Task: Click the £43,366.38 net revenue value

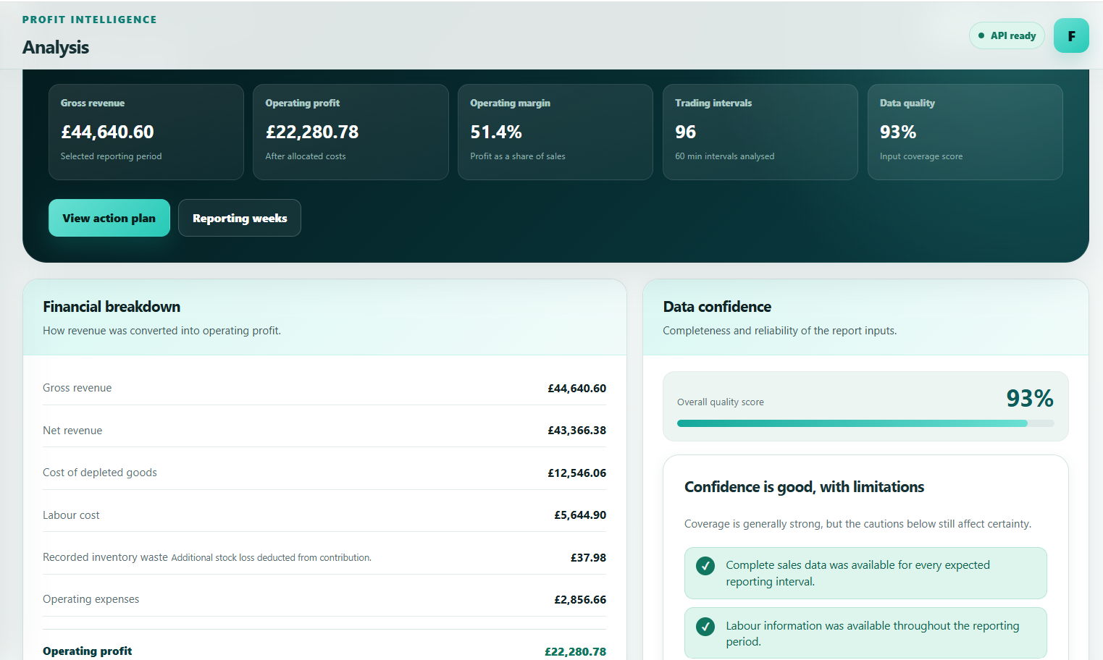Action: click(x=576, y=431)
